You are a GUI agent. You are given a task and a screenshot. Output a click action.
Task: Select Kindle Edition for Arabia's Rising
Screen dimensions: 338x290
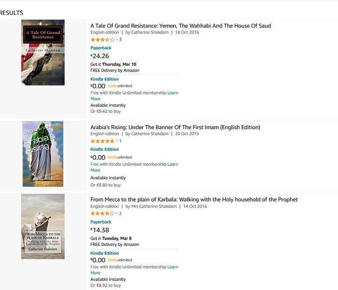click(104, 149)
